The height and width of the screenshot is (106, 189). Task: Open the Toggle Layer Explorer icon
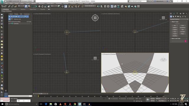tap(108, 6)
